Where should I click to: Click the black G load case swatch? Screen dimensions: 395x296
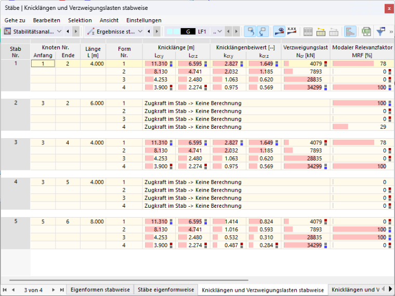pyautogui.click(x=188, y=32)
